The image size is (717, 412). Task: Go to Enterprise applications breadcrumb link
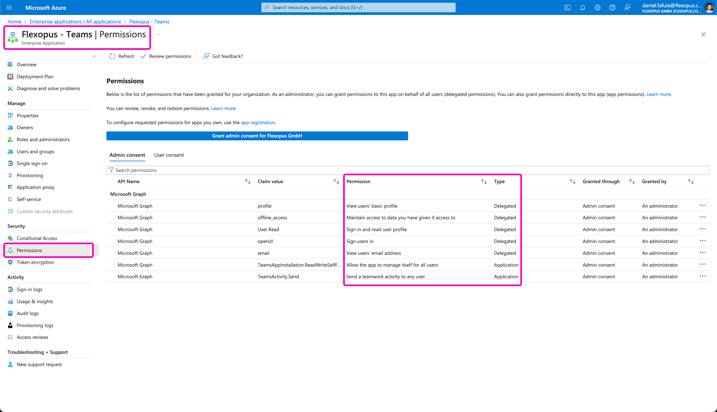[75, 22]
